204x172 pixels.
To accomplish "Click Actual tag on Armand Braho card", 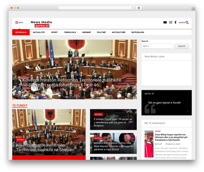I will click(x=98, y=138).
